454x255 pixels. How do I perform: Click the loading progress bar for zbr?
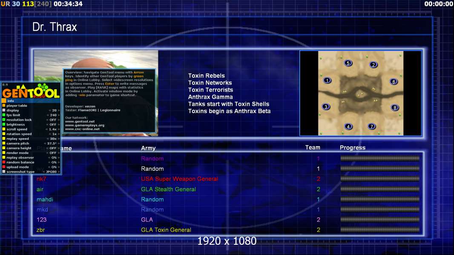(x=380, y=230)
